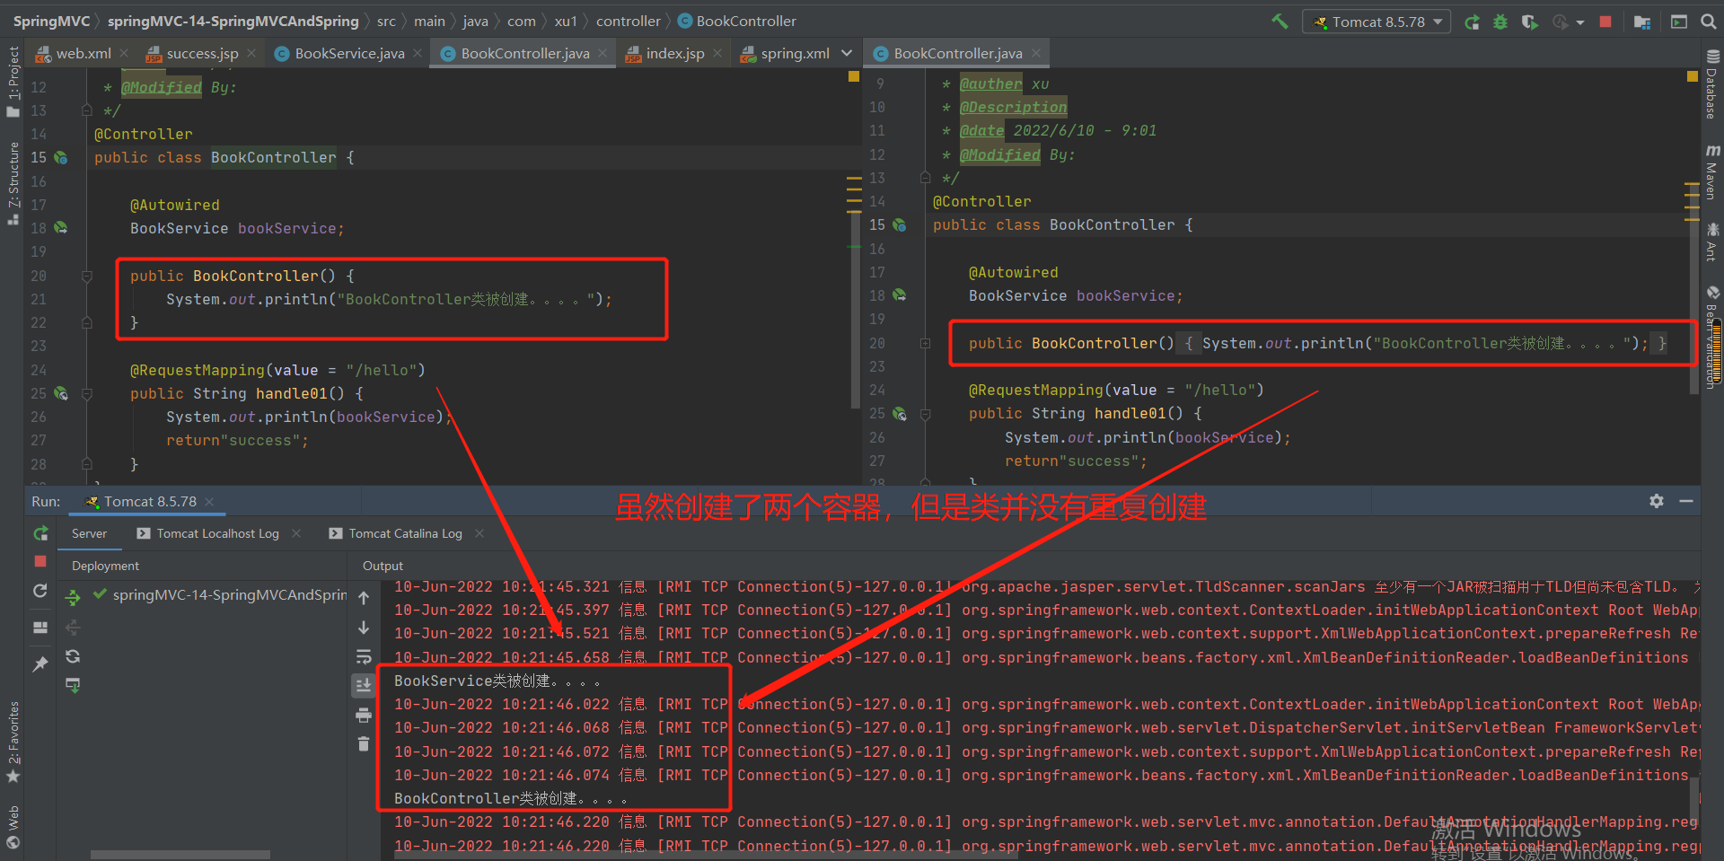Click the controller breadcrumb
The height and width of the screenshot is (861, 1724).
pos(629,21)
